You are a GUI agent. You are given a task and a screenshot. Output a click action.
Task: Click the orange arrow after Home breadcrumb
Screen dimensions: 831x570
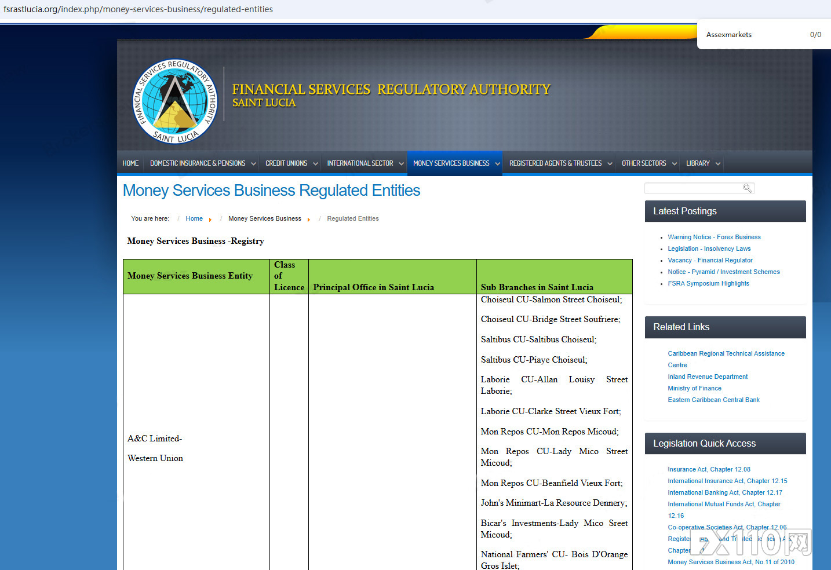point(210,220)
